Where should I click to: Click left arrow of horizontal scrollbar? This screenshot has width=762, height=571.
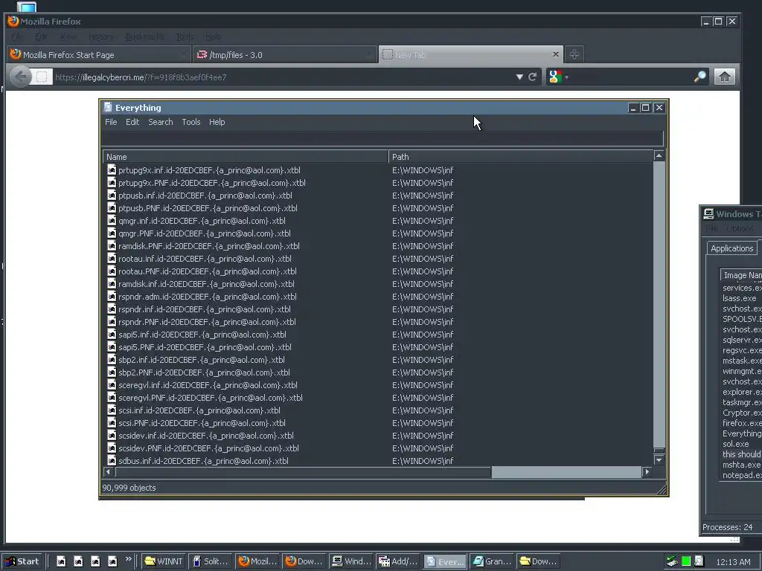pos(109,472)
